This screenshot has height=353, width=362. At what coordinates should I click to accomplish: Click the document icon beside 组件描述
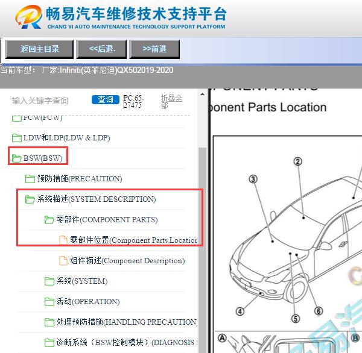point(63,261)
